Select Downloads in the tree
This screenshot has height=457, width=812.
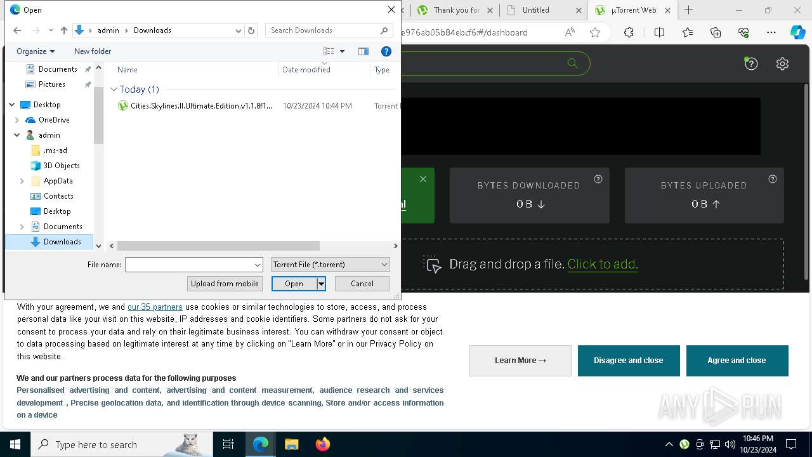(62, 242)
